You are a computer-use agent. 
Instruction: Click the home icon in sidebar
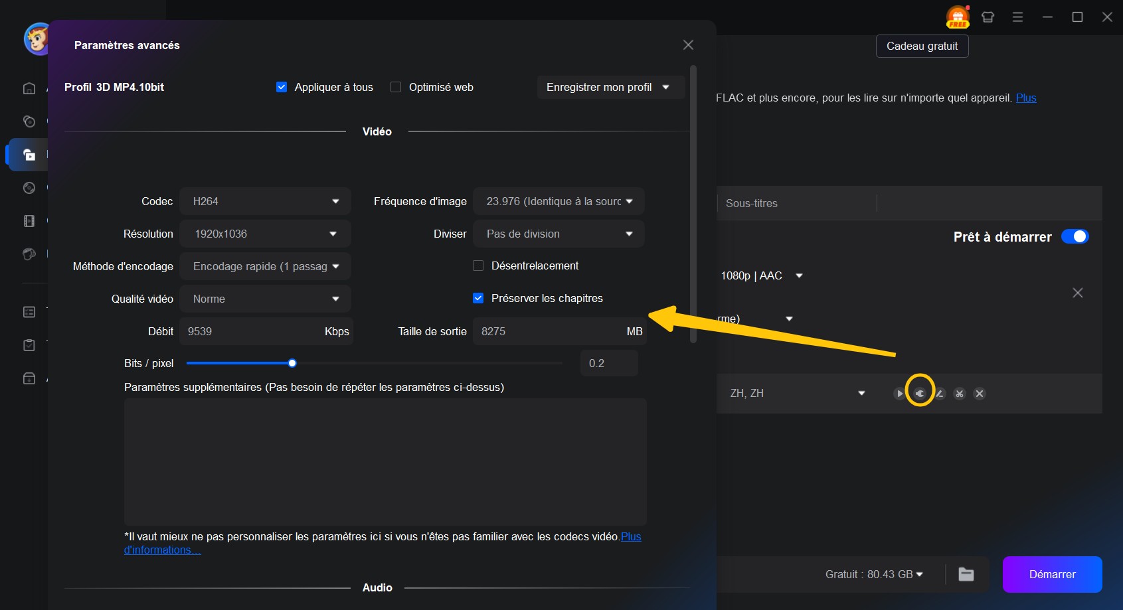[x=29, y=88]
